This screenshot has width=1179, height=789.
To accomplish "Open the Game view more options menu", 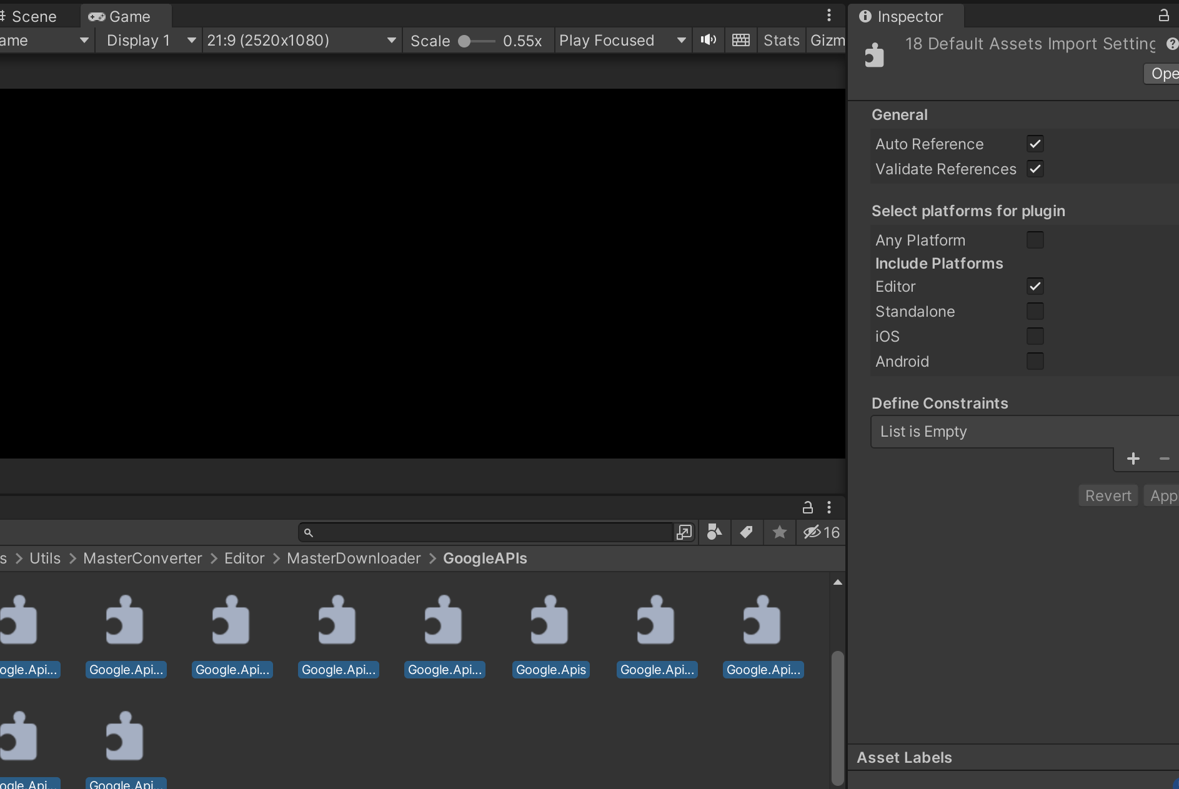I will tap(829, 15).
